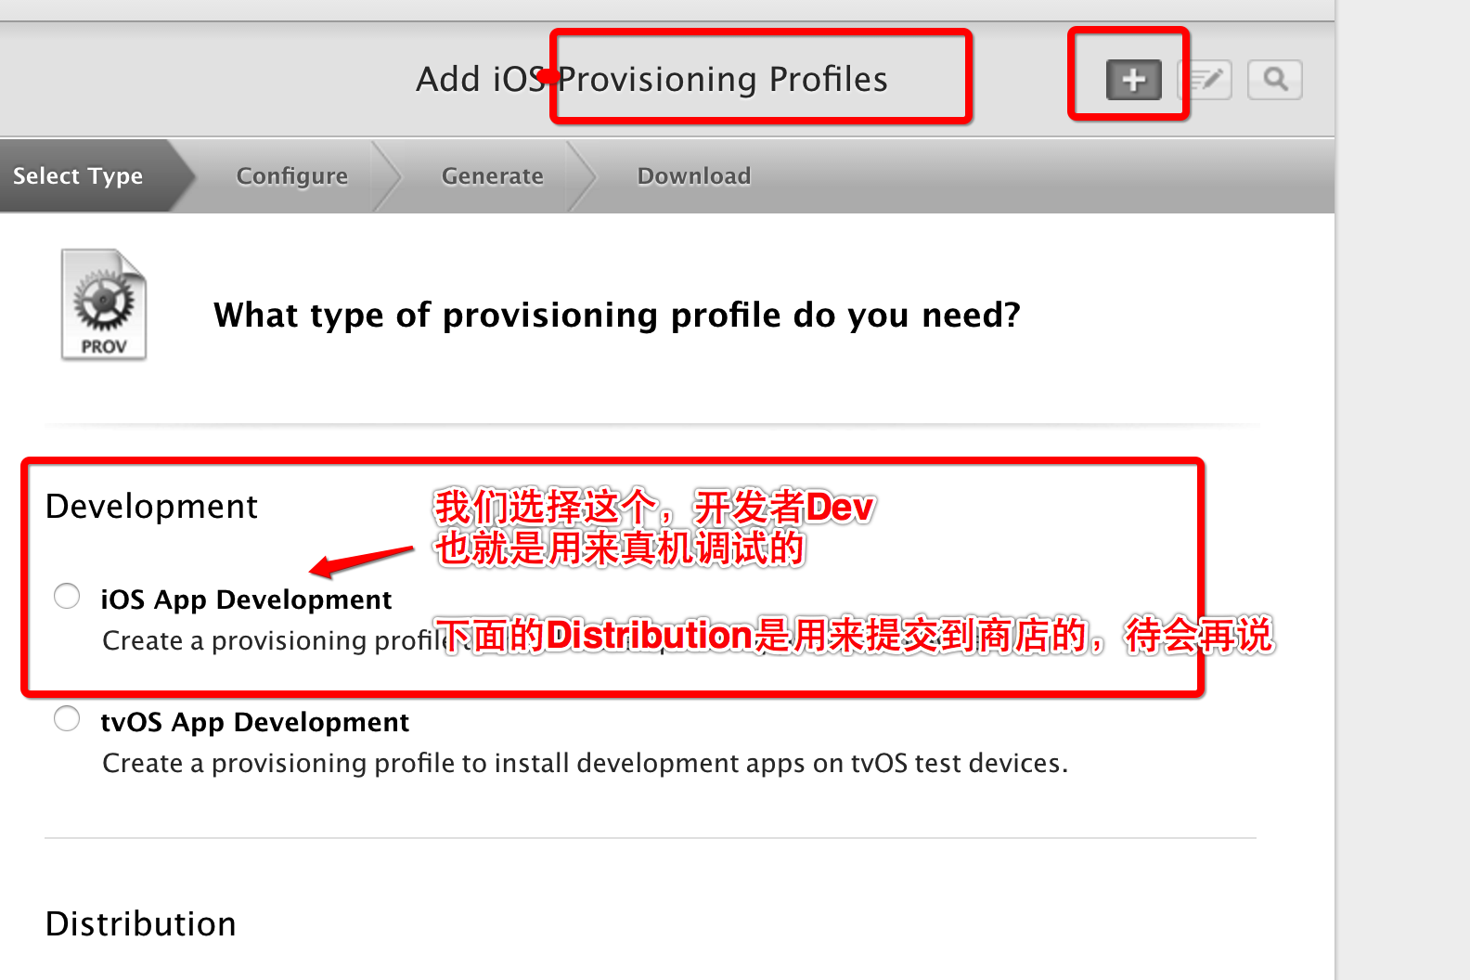The image size is (1470, 980).
Task: Click the tvOS App Development label
Action: click(x=254, y=722)
